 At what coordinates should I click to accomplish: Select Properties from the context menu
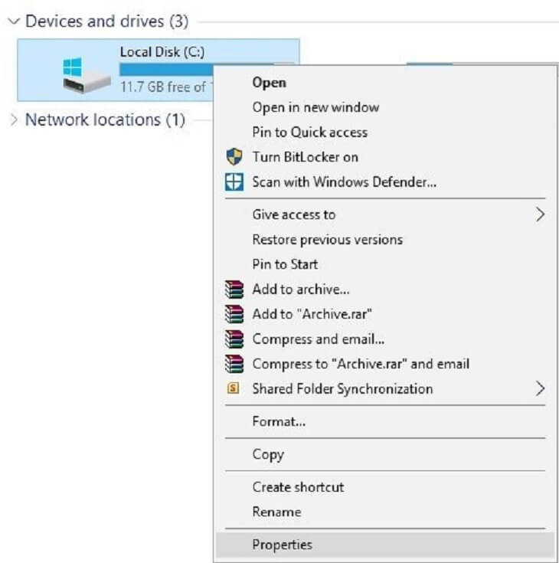(x=282, y=545)
